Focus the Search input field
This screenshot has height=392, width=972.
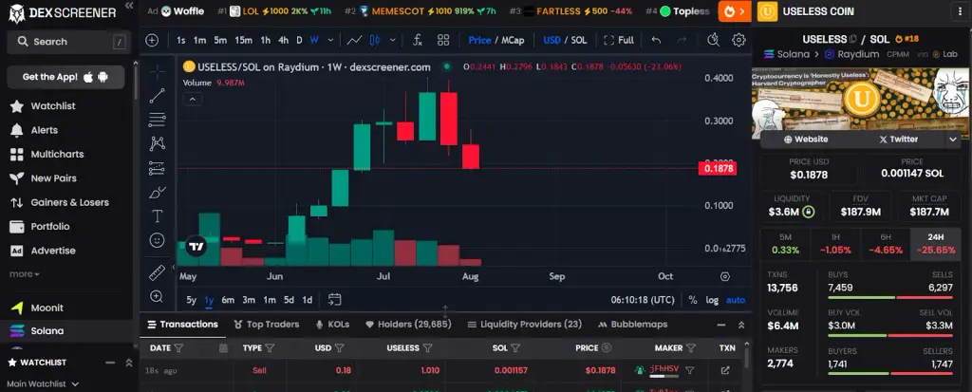tap(68, 42)
